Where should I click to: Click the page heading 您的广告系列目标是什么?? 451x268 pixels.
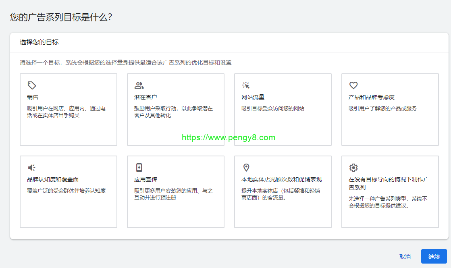coord(61,17)
